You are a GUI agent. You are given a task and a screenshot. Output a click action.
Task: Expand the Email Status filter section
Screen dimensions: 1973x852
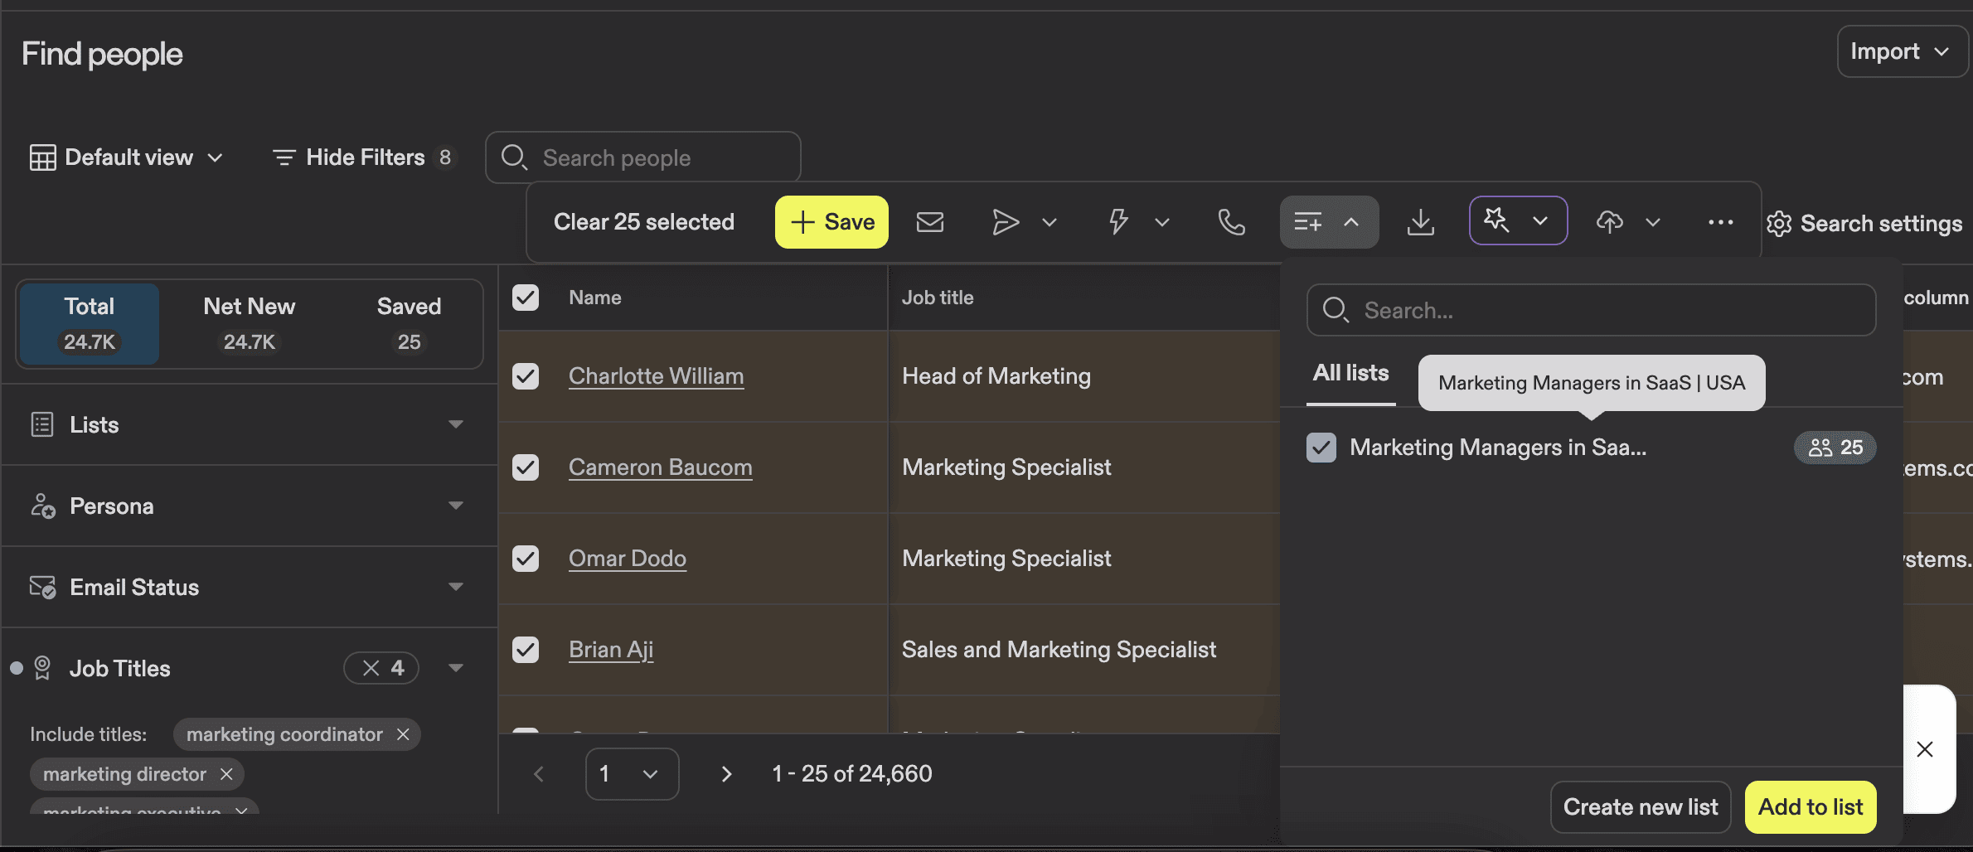coord(456,587)
